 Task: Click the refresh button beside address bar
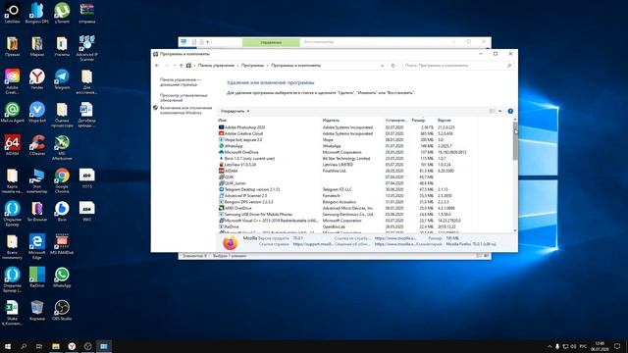(392, 66)
